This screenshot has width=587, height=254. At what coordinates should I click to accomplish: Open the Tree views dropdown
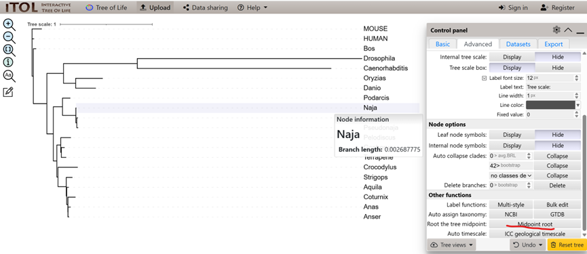pos(451,245)
